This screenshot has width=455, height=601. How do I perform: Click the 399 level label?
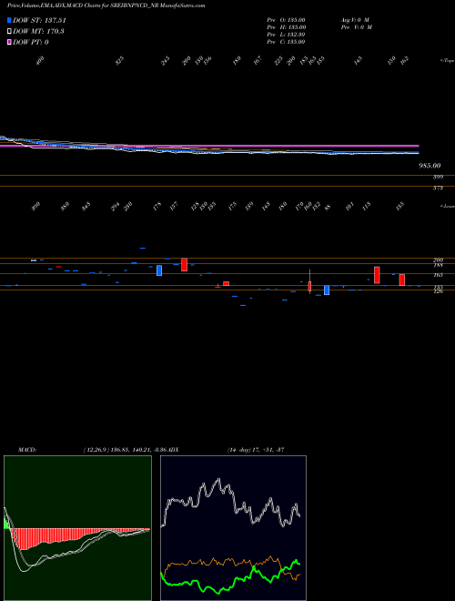tap(439, 177)
